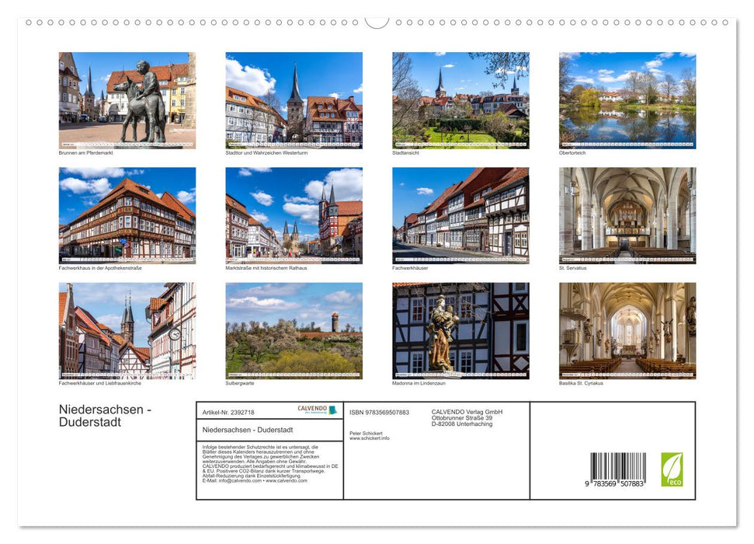Click the author name 'Peter Schickert'
The height and width of the screenshot is (544, 754).
[x=366, y=434]
